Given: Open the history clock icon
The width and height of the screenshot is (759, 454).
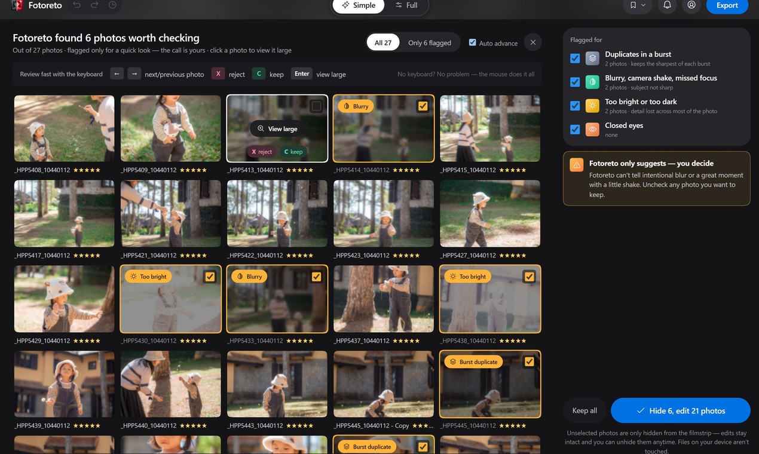Looking at the screenshot, I should pyautogui.click(x=113, y=5).
